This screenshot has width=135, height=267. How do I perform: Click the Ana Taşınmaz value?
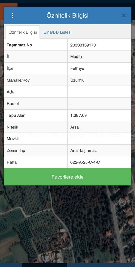tap(84, 151)
